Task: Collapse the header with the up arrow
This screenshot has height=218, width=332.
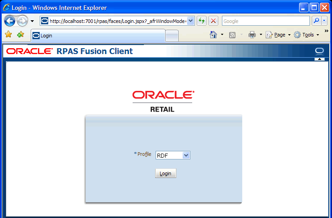Action: tap(319, 59)
